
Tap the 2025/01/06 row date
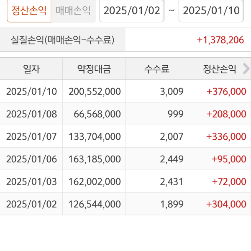coord(31,159)
